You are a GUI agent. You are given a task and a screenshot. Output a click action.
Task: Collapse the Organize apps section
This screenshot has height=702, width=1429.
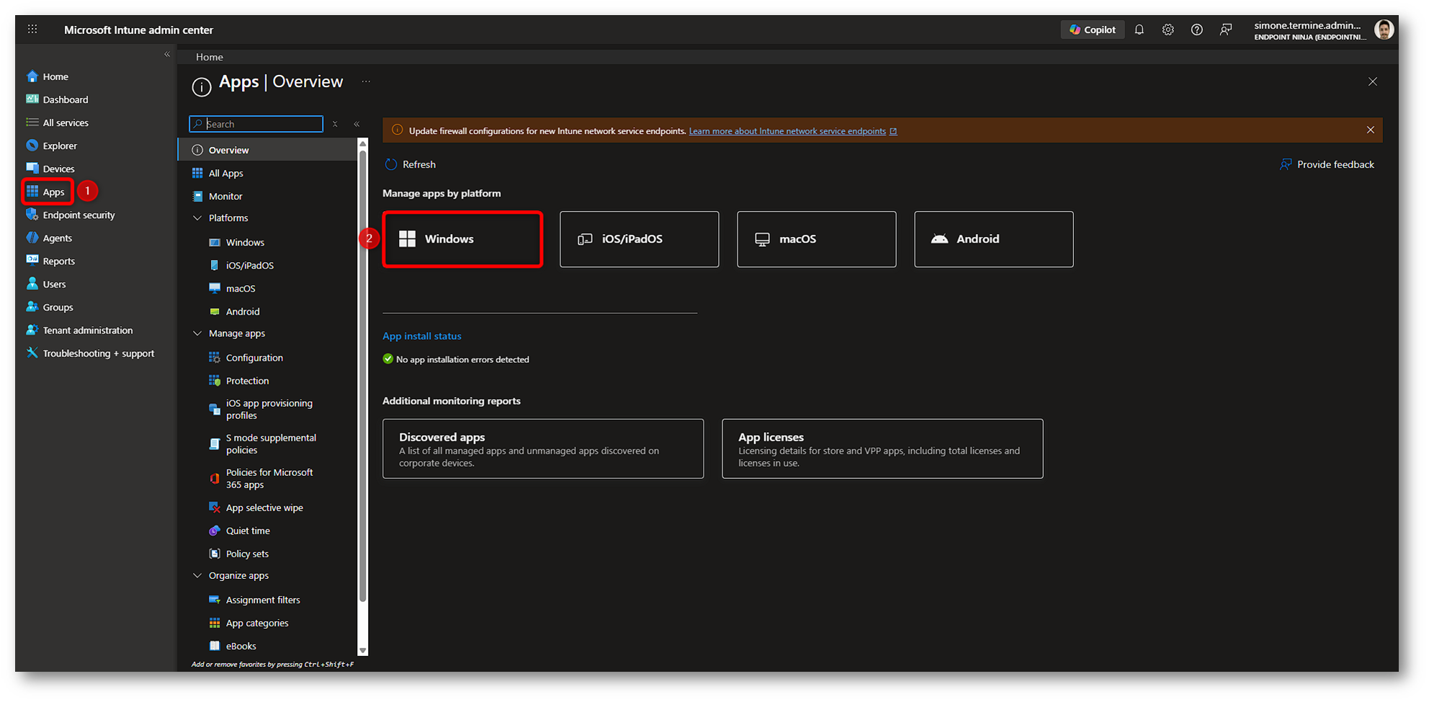click(197, 575)
